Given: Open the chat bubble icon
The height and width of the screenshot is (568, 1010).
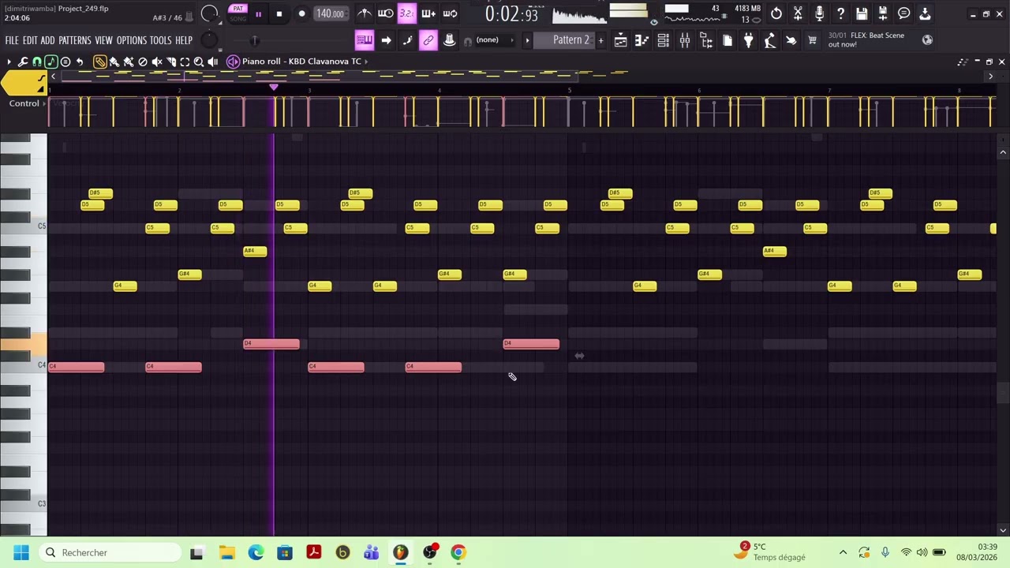Looking at the screenshot, I should click(904, 13).
